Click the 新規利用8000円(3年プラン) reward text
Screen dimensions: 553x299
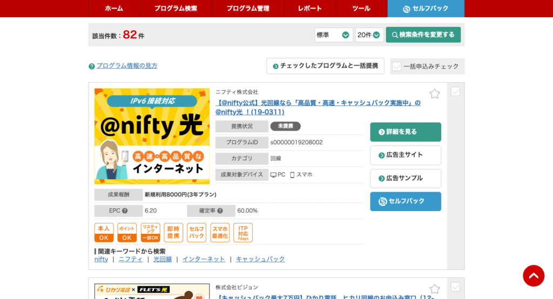[180, 195]
